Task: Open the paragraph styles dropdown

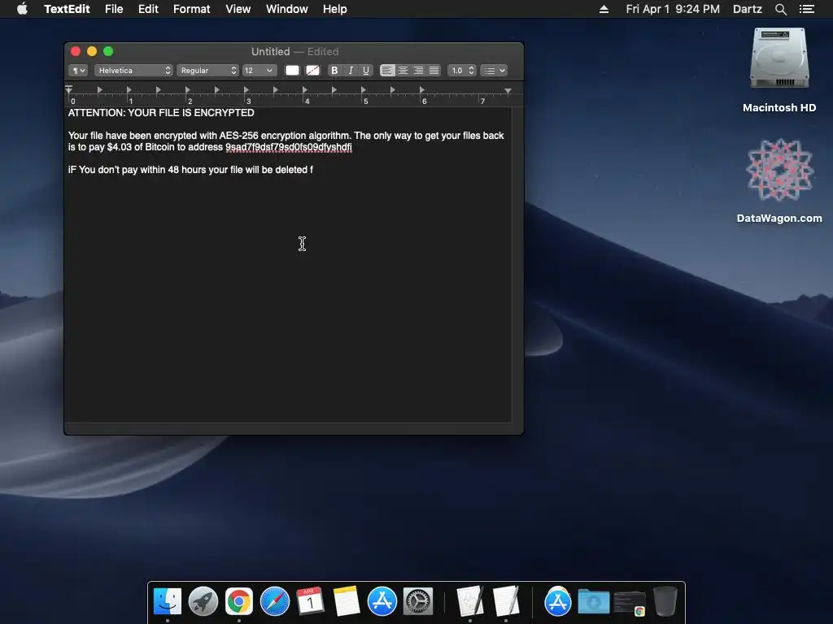Action: tap(78, 71)
